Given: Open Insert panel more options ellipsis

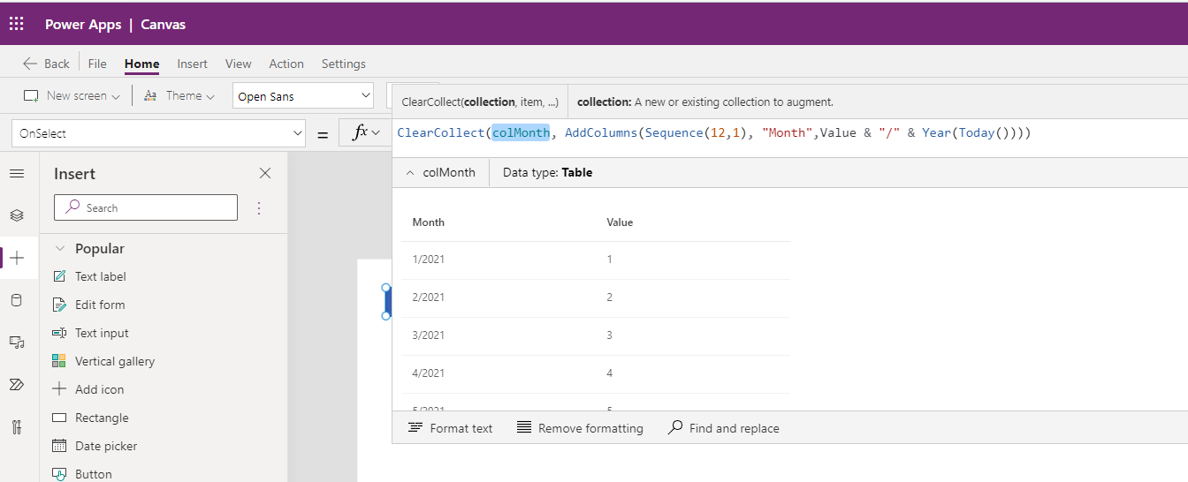Looking at the screenshot, I should pos(259,208).
